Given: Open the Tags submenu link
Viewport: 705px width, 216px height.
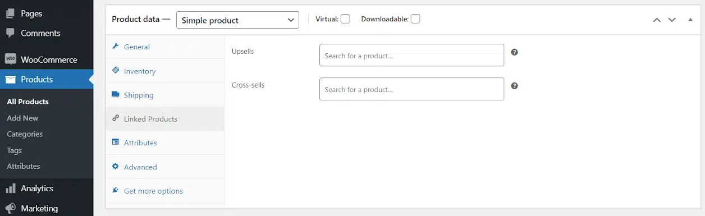Looking at the screenshot, I should click(x=14, y=150).
